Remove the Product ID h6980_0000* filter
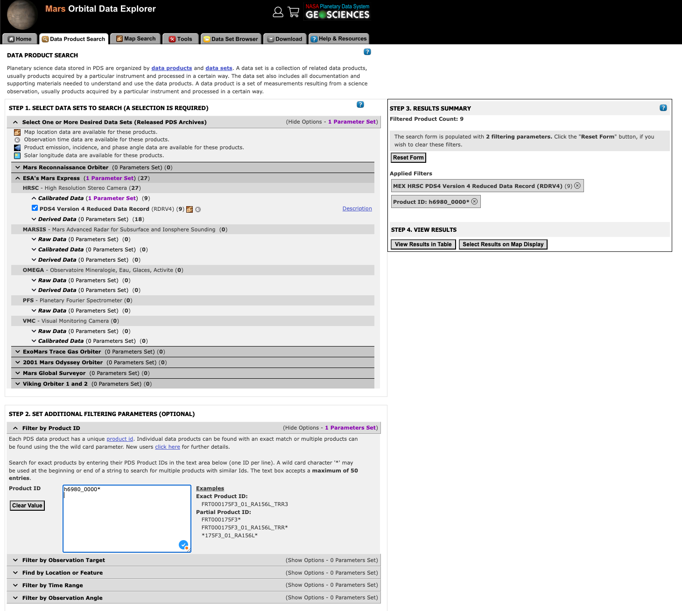The image size is (682, 611). (x=474, y=201)
